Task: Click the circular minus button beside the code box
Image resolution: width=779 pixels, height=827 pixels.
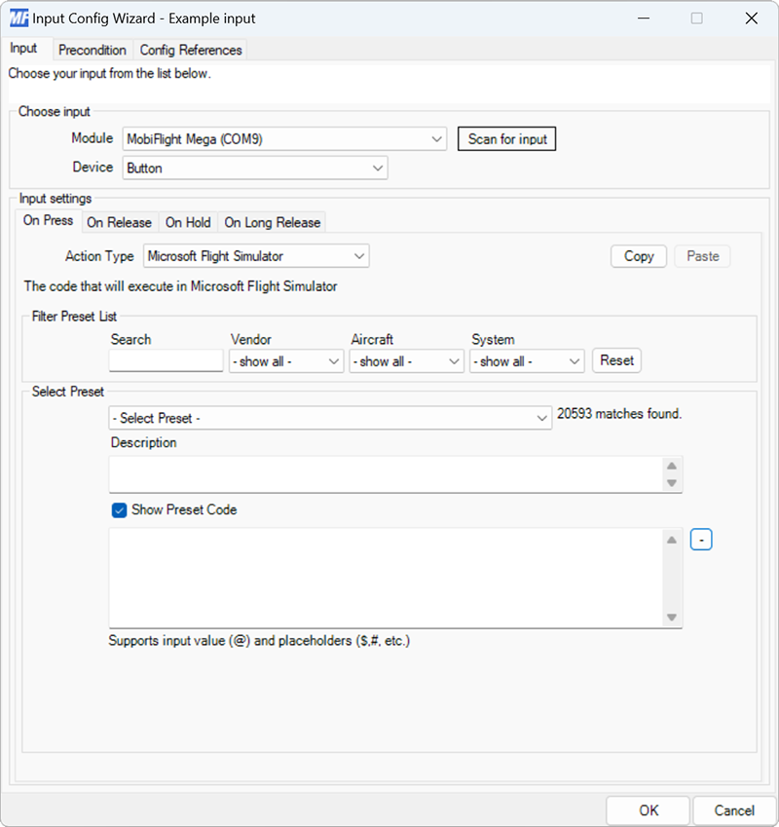Action: click(701, 539)
